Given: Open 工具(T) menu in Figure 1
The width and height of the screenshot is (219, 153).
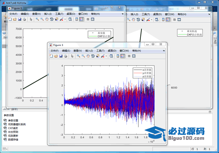Looking at the screenshot, I should point(59,14).
